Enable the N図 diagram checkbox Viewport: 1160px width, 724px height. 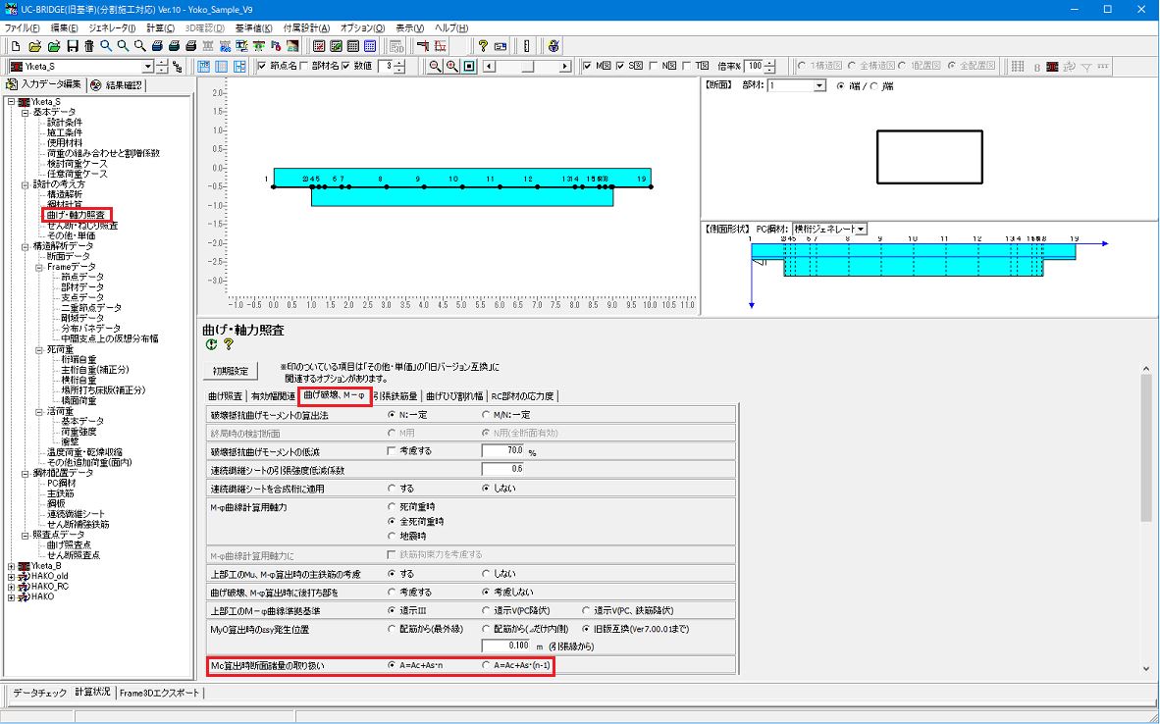pos(654,67)
